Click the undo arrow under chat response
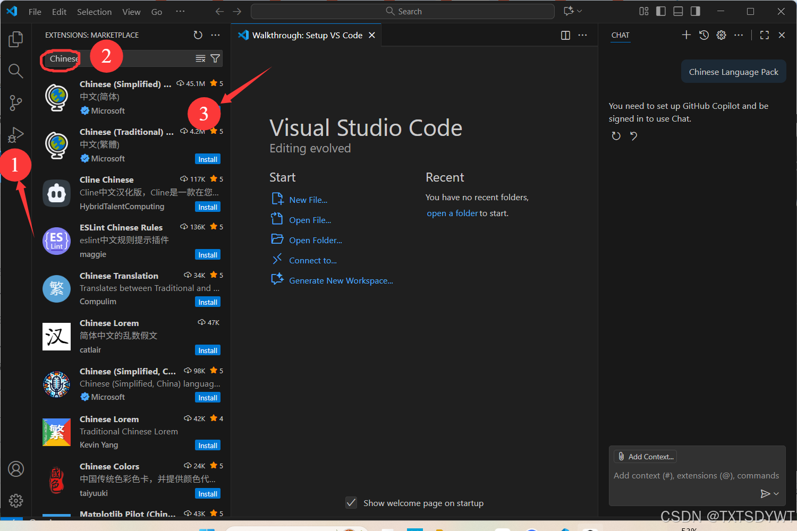The image size is (797, 531). coord(633,136)
